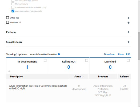
Task: Select the Q3 CY2018 release cell
Action: click(124, 87)
